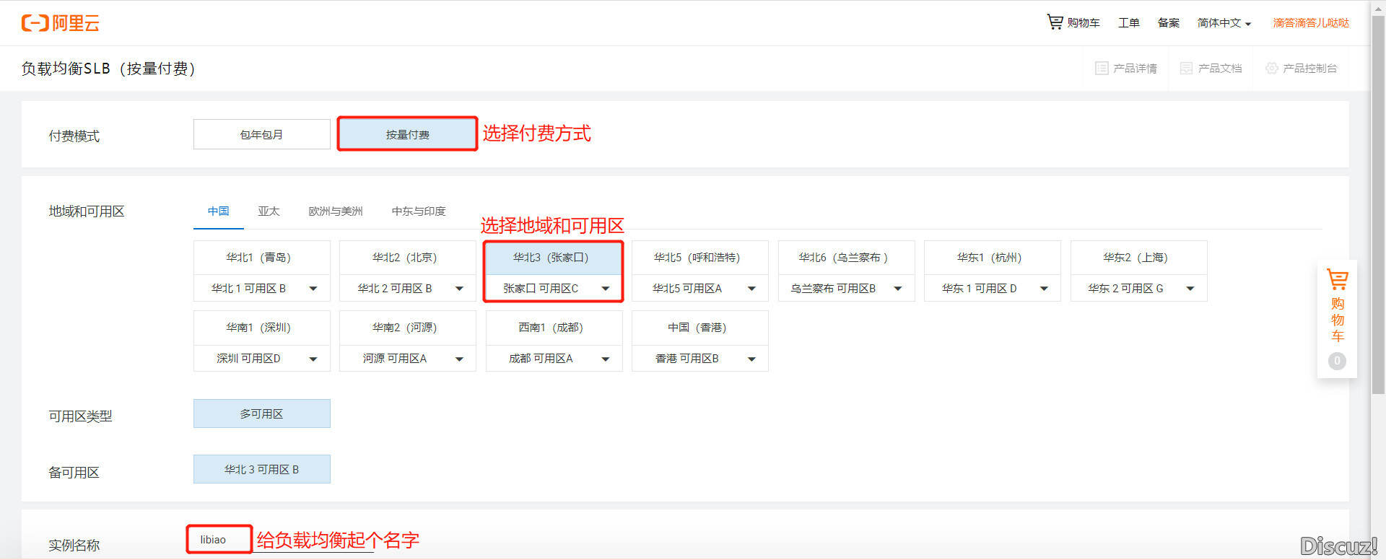Open the 备案 link in header
The width and height of the screenshot is (1386, 560).
pyautogui.click(x=1168, y=23)
